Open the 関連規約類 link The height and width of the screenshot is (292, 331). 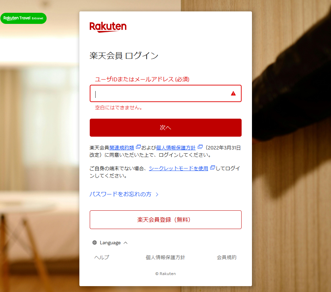(x=121, y=148)
